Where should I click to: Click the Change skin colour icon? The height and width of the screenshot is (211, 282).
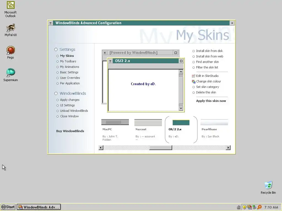[x=194, y=81]
